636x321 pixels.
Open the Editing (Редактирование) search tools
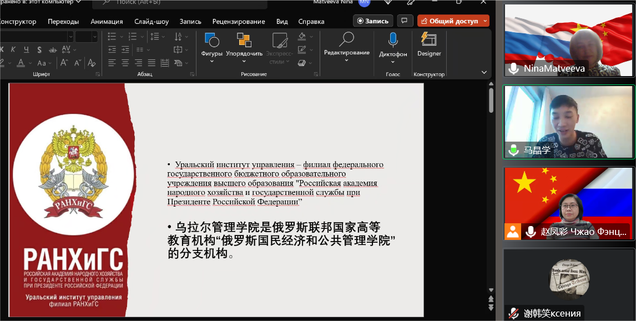(346, 47)
